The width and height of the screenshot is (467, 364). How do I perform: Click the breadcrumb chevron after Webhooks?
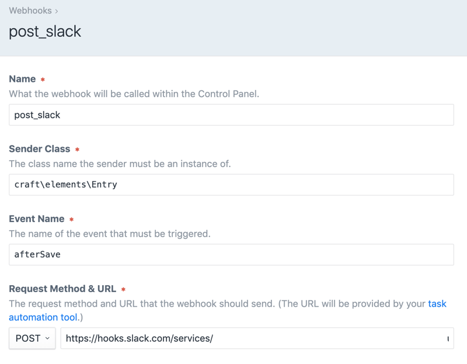[x=57, y=11]
